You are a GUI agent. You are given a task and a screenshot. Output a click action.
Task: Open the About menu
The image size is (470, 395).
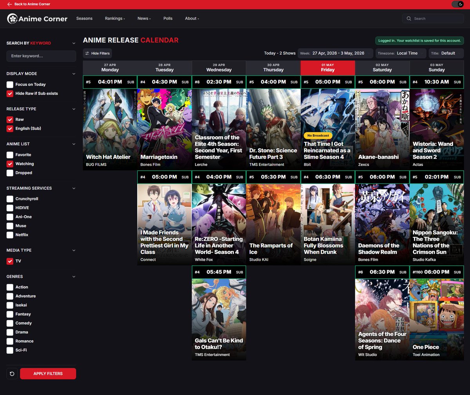(x=192, y=18)
